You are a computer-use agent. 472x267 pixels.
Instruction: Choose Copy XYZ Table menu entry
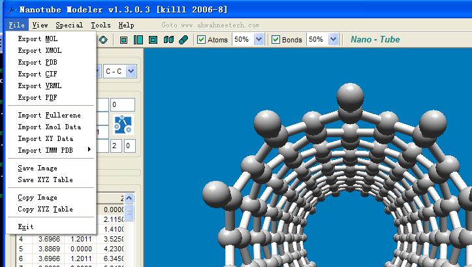pos(51,209)
